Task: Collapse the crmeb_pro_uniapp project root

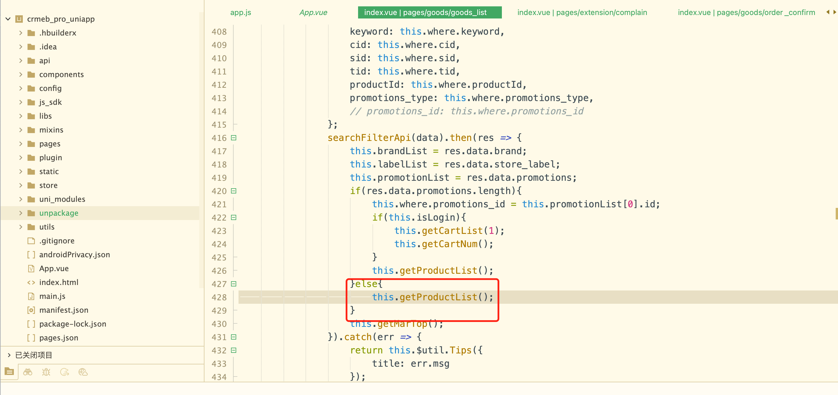Action: click(8, 19)
